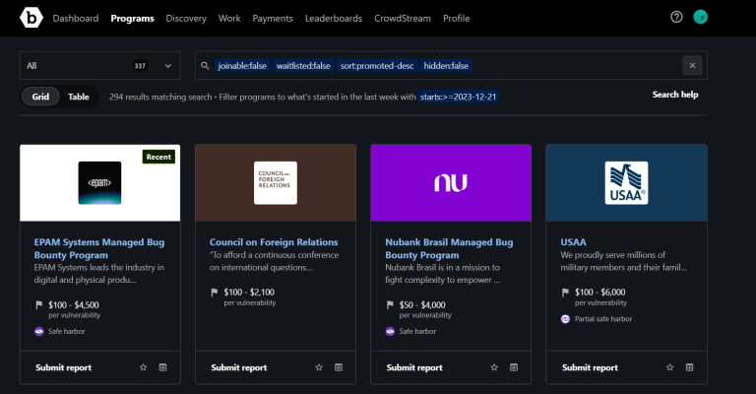Submit report for Nubank Brasil program

pos(414,367)
